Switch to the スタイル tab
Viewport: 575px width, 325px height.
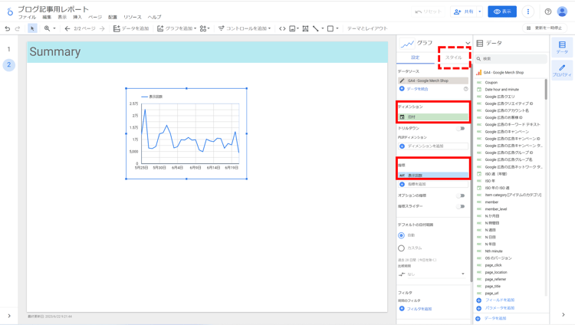453,57
